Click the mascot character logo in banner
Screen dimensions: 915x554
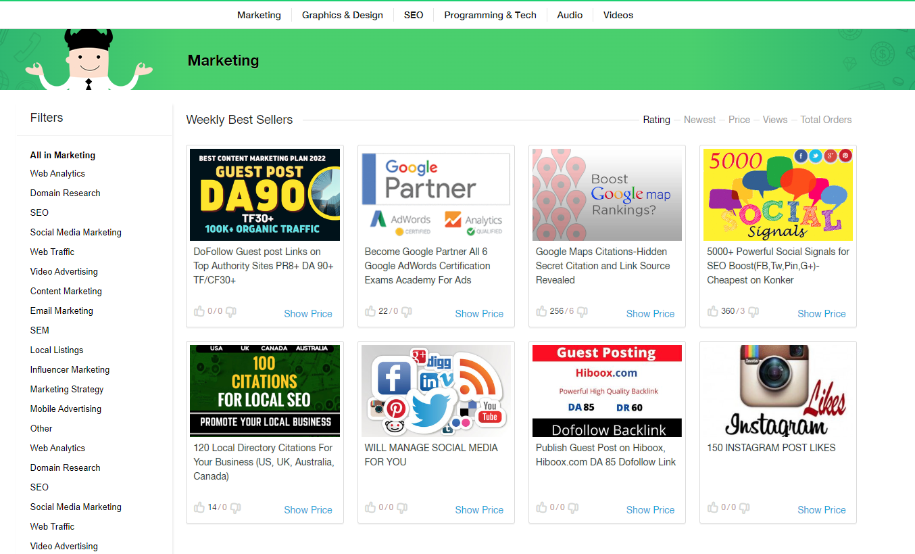89,60
